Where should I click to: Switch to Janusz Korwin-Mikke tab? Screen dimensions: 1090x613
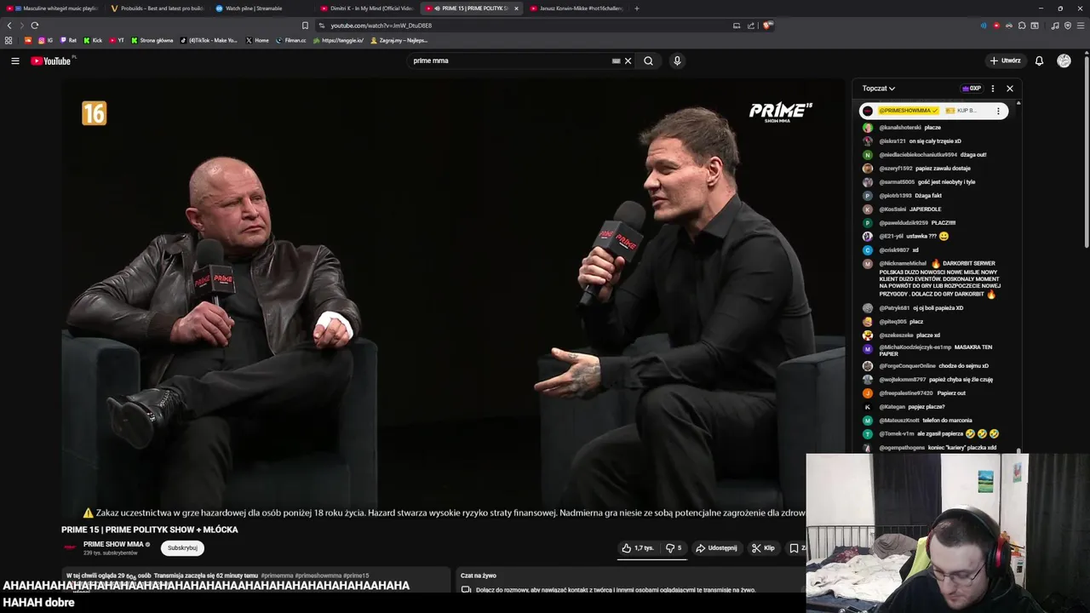click(577, 9)
